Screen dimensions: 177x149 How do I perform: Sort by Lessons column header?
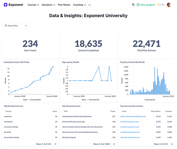tap(169, 111)
